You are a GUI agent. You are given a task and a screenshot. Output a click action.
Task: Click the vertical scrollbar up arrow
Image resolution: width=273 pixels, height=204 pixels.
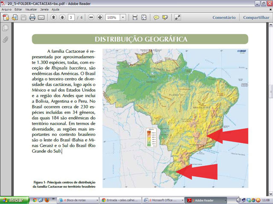coord(271,25)
